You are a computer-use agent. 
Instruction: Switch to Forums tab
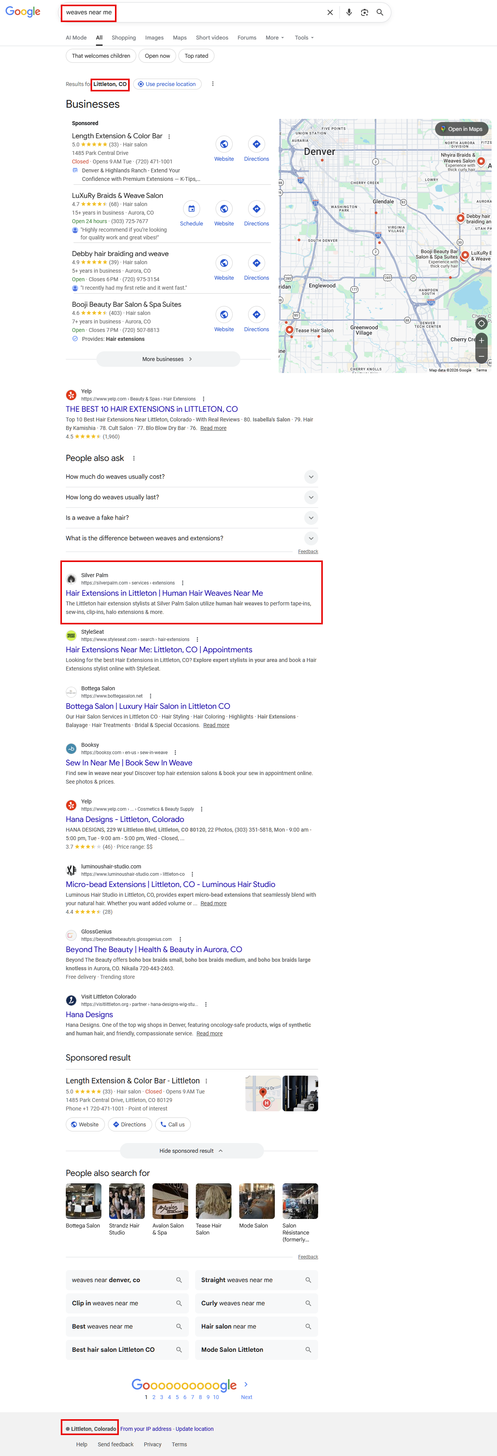point(247,38)
